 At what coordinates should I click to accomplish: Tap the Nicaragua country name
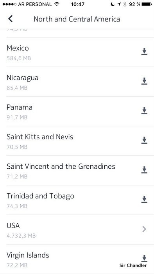[x=23, y=78]
